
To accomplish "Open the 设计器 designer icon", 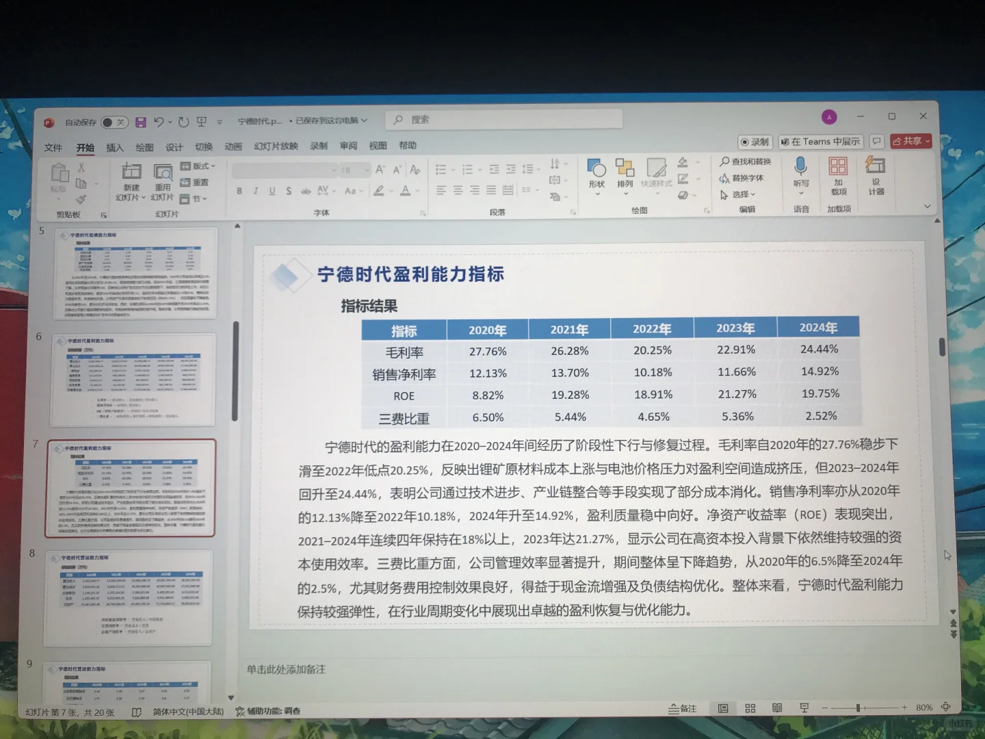I will pyautogui.click(x=876, y=165).
